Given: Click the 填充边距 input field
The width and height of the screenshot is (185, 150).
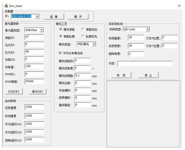Looking at the screenshot, I should 83,83.
